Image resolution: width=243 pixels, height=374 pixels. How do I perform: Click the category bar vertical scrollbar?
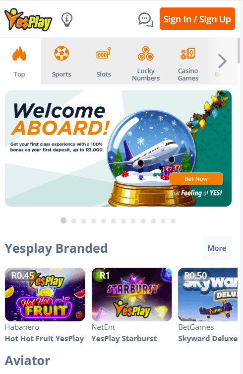[239, 51]
